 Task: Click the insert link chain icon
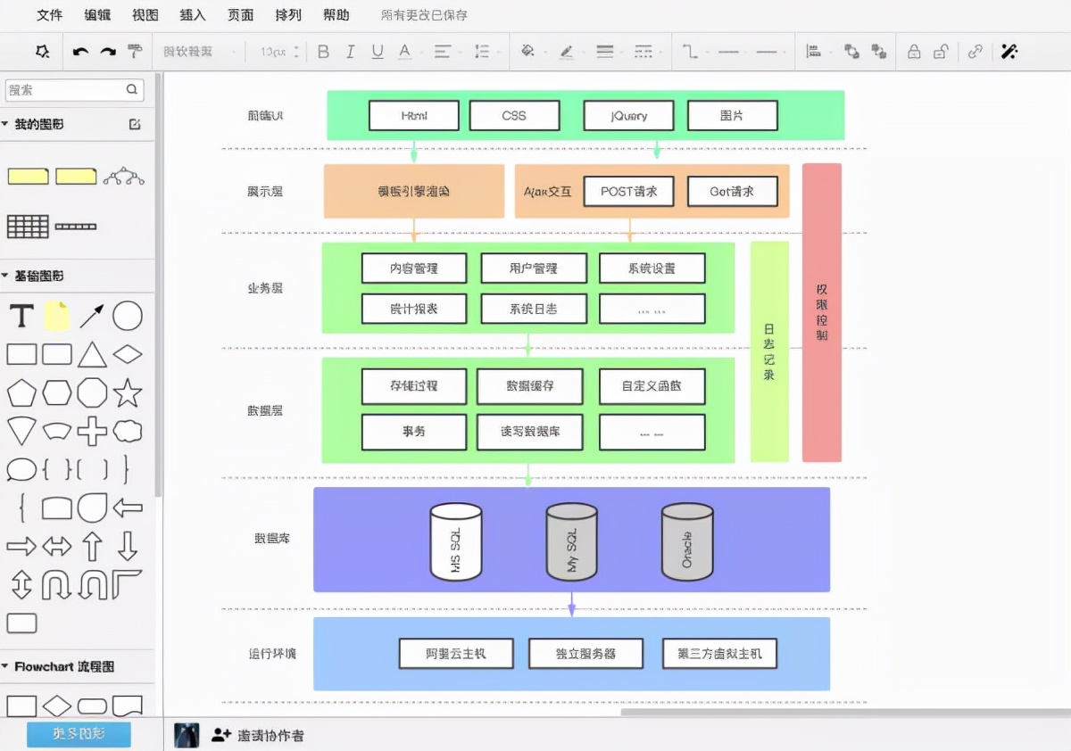[976, 52]
